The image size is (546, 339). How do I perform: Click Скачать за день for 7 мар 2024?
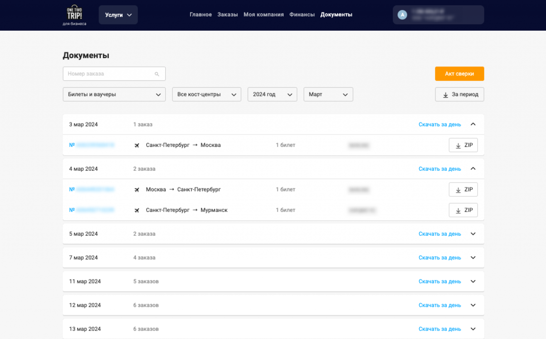coord(439,258)
